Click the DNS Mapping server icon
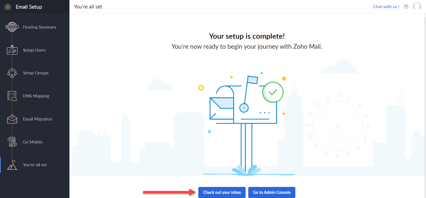The height and width of the screenshot is (198, 426). [12, 96]
